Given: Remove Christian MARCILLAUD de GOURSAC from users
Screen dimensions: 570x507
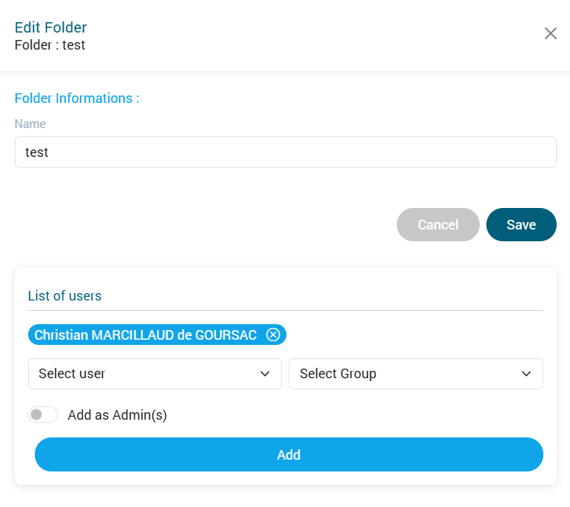Looking at the screenshot, I should tap(273, 335).
